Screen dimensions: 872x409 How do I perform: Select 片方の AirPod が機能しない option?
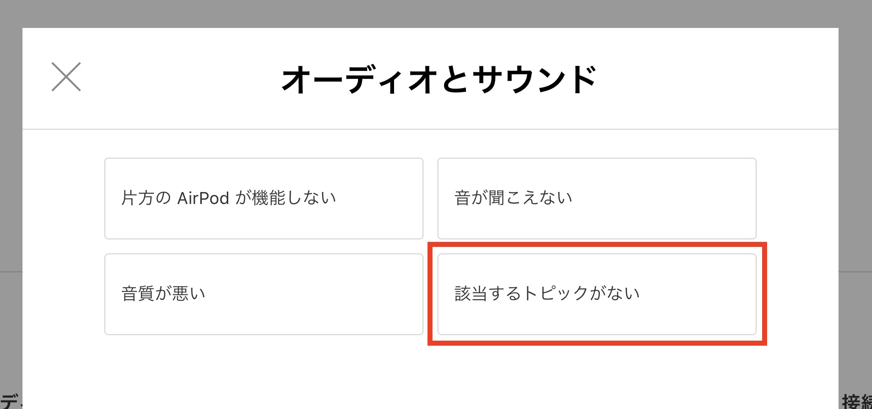pos(264,199)
